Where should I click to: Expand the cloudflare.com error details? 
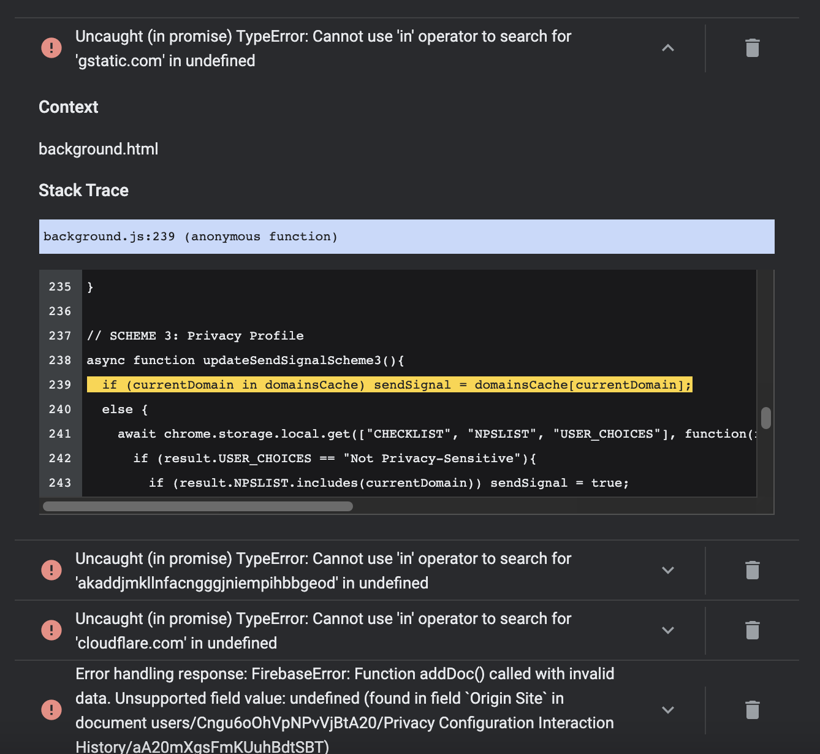668,630
